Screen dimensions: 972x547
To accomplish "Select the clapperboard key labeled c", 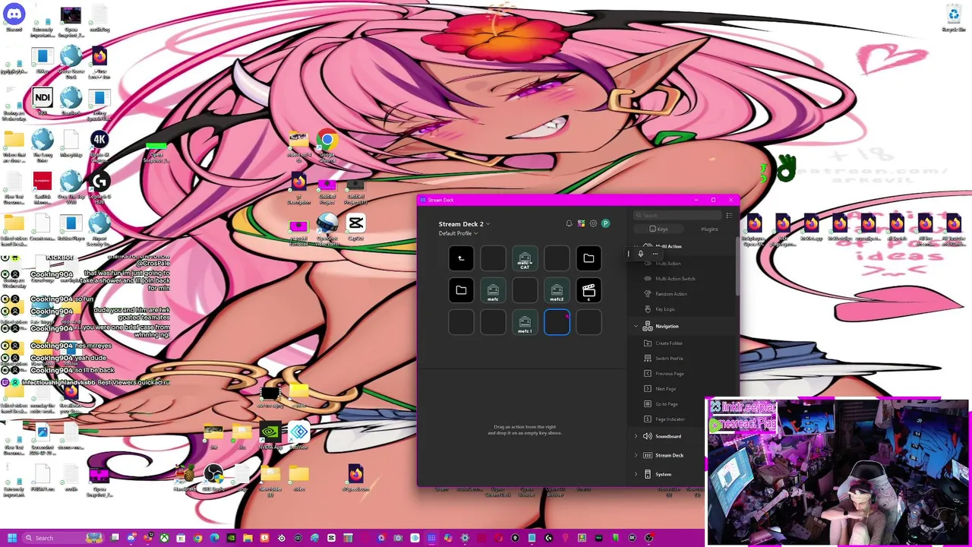I will coord(589,290).
